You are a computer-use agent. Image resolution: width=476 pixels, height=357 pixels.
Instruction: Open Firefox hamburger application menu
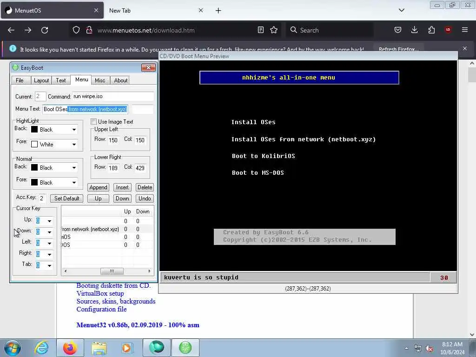pyautogui.click(x=465, y=30)
